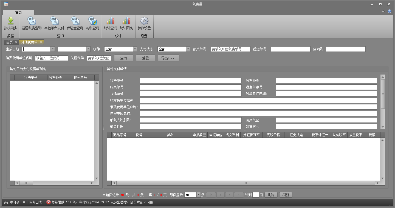Click the 进行中任务: 0 status text
The width and height of the screenshot is (395, 208).
coord(14,202)
